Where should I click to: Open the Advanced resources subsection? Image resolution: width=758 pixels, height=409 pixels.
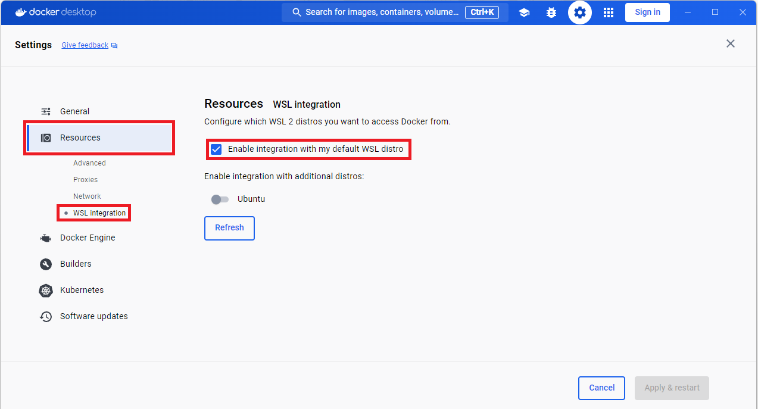(89, 163)
